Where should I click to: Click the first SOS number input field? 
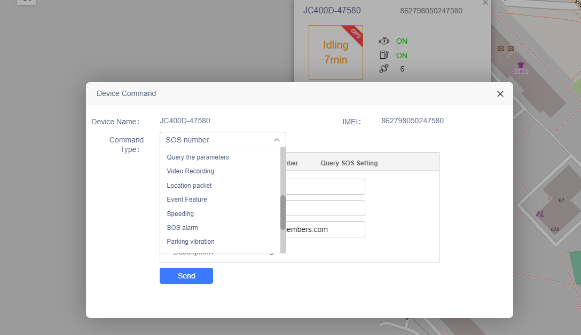point(325,187)
